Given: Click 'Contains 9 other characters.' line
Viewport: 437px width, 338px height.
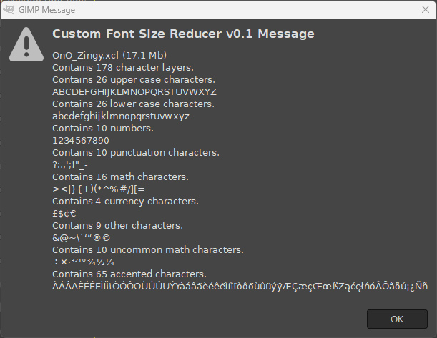Looking at the screenshot, I should tap(117, 226).
